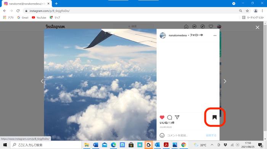Open Microsoft Store from taskbar
This screenshot has height=149, width=267.
(x=131, y=145)
